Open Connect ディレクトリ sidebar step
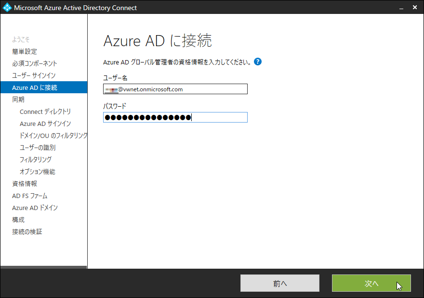 45,112
